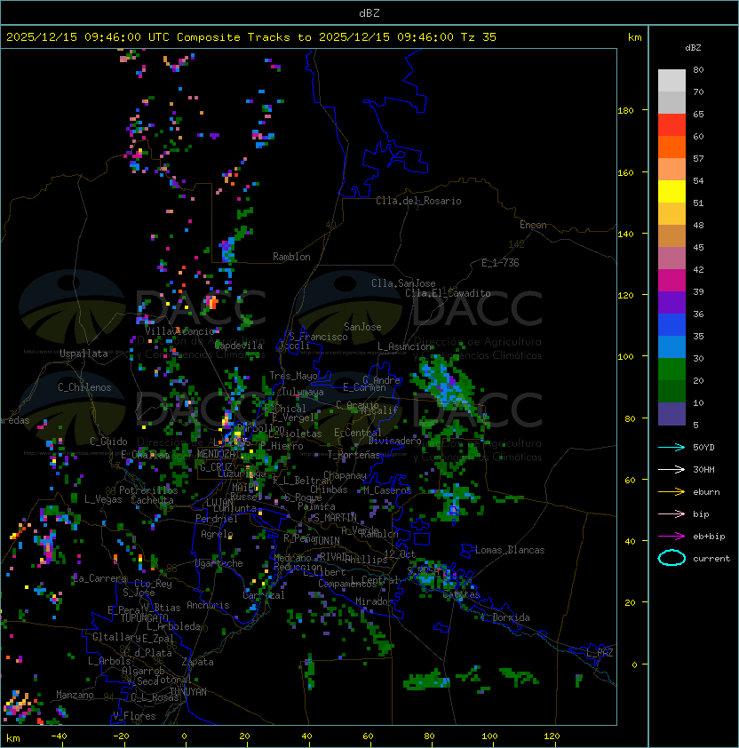The width and height of the screenshot is (739, 748).
Task: Click the 'TUNUYAN' map label
Action: coord(188,692)
